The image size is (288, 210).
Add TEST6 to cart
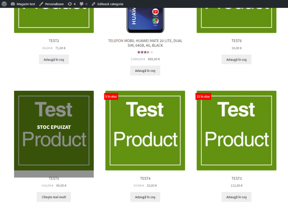click(x=237, y=60)
